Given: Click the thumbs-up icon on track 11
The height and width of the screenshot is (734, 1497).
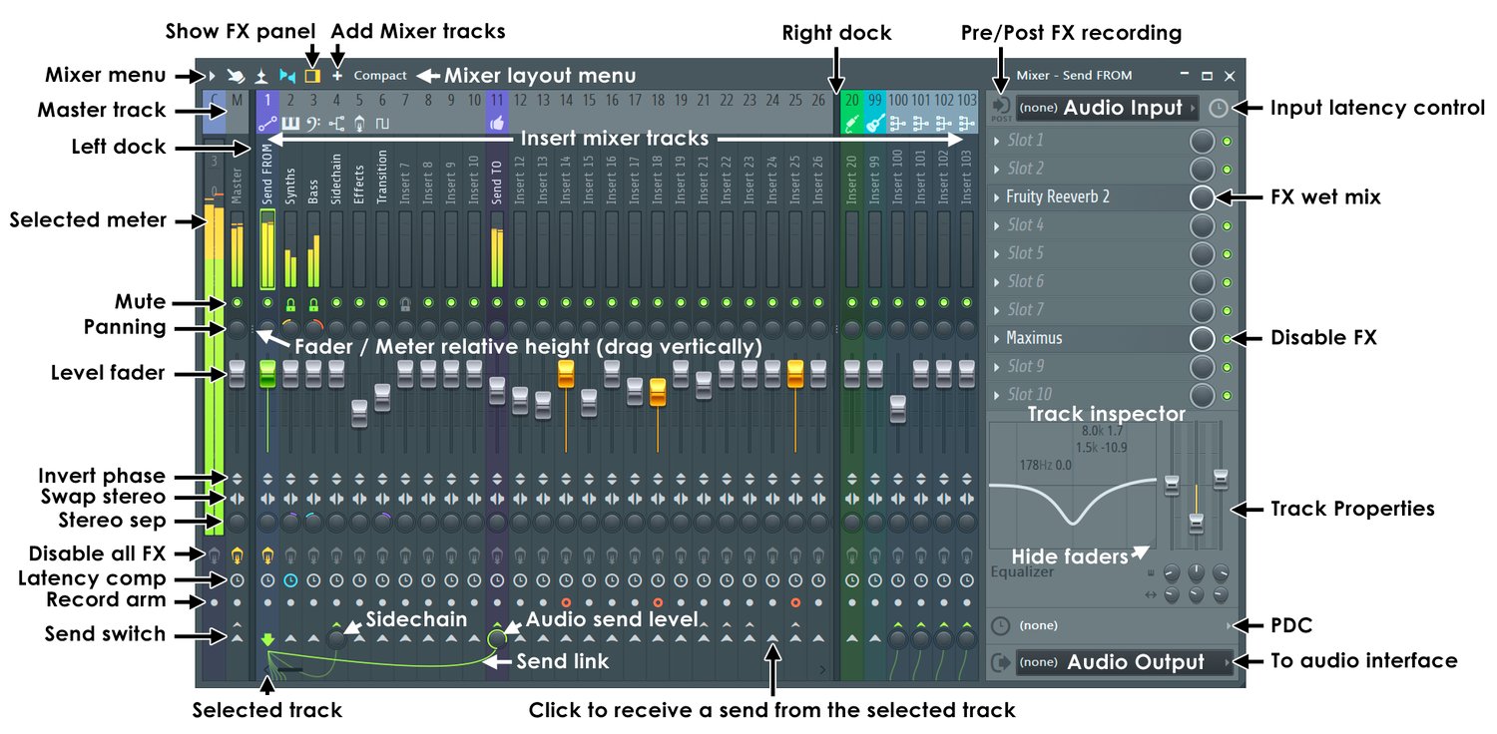Looking at the screenshot, I should pyautogui.click(x=498, y=124).
